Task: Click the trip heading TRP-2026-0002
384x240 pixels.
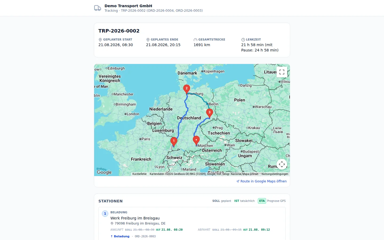Action: click(x=119, y=31)
